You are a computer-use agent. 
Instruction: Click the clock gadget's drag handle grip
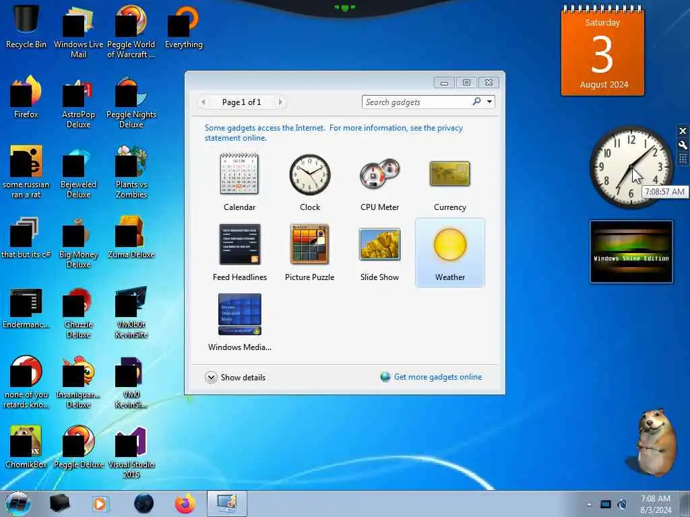(x=683, y=159)
